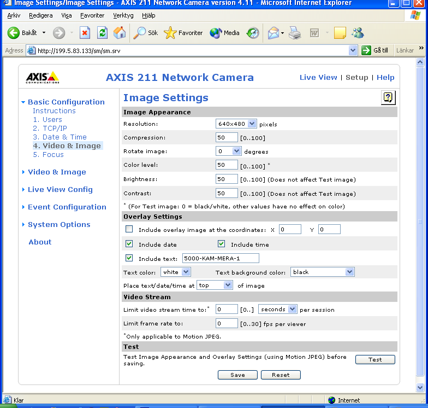This screenshot has height=408, width=428.
Task: Open the Setup link in header
Action: pos(357,78)
